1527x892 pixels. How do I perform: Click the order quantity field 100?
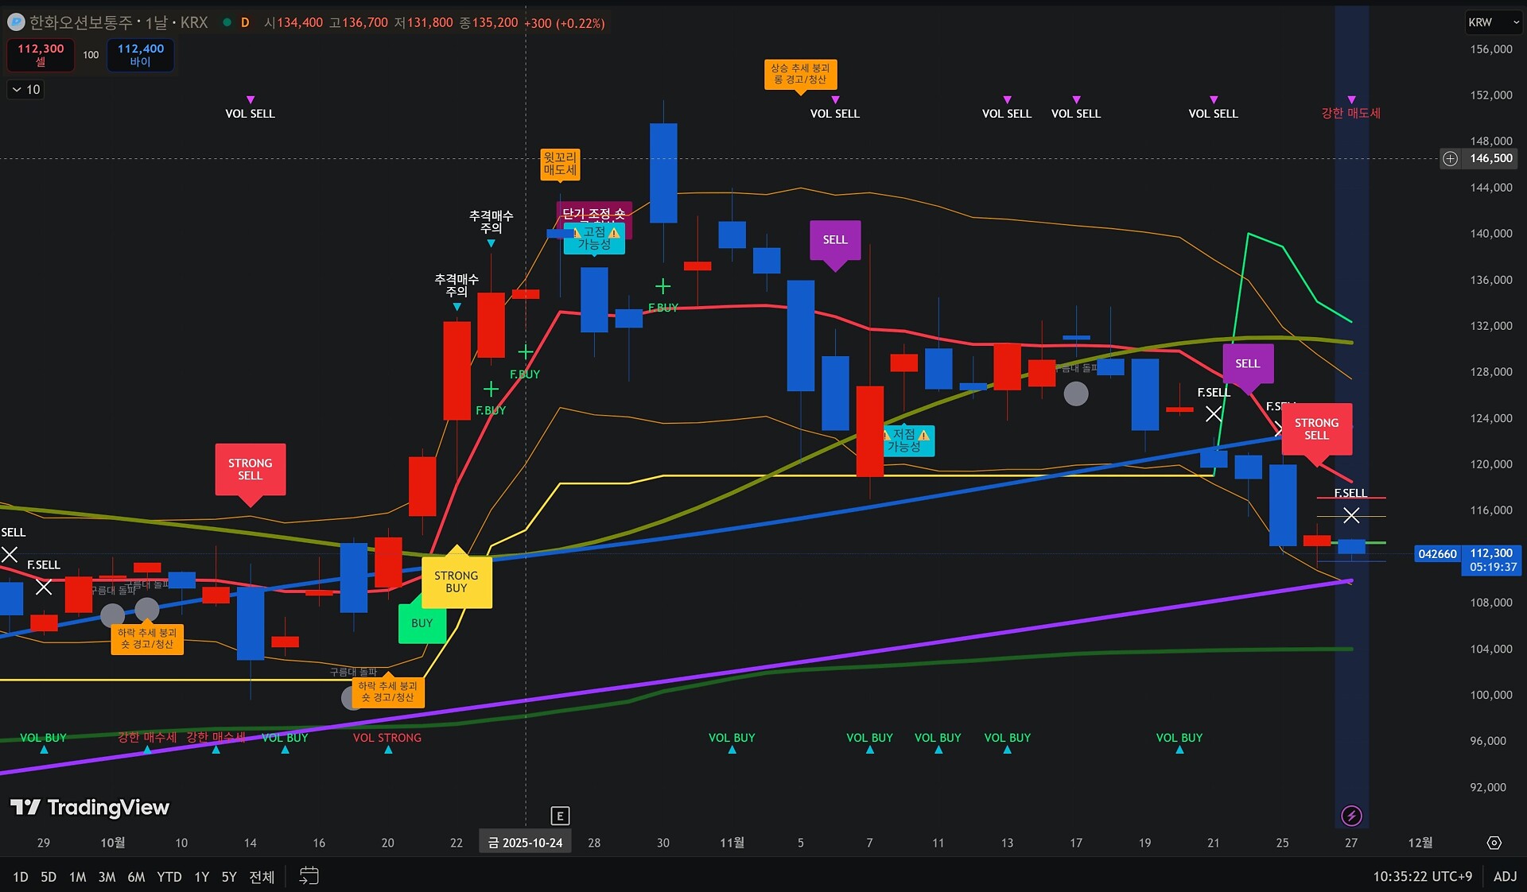[91, 55]
